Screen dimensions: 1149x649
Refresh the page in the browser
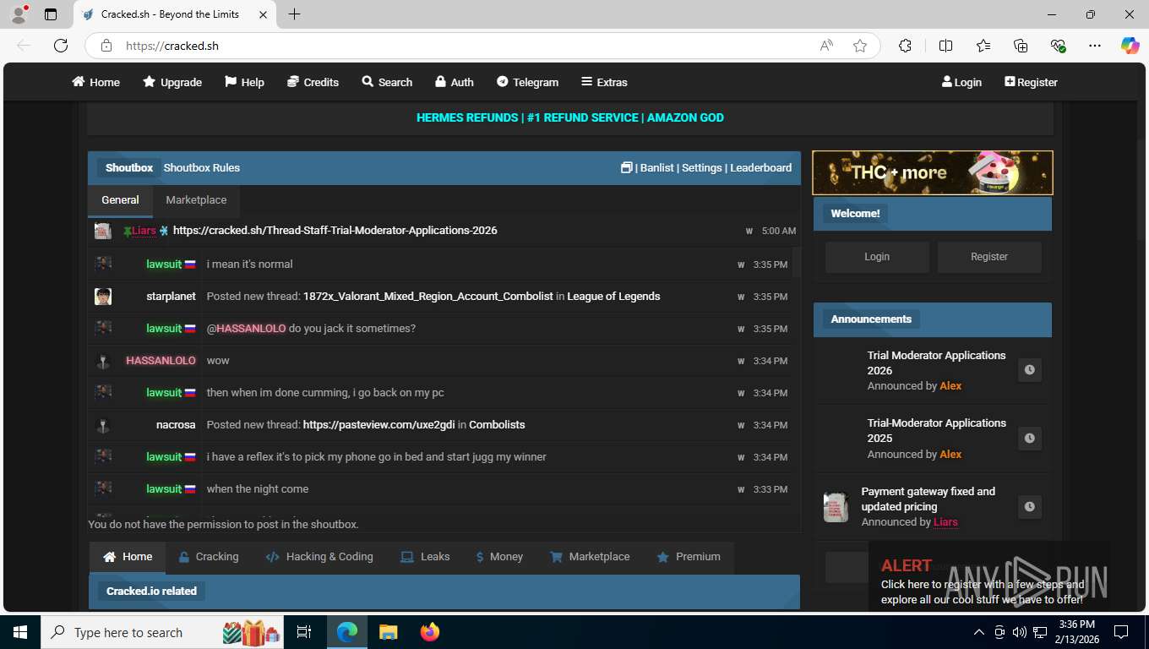[x=61, y=46]
